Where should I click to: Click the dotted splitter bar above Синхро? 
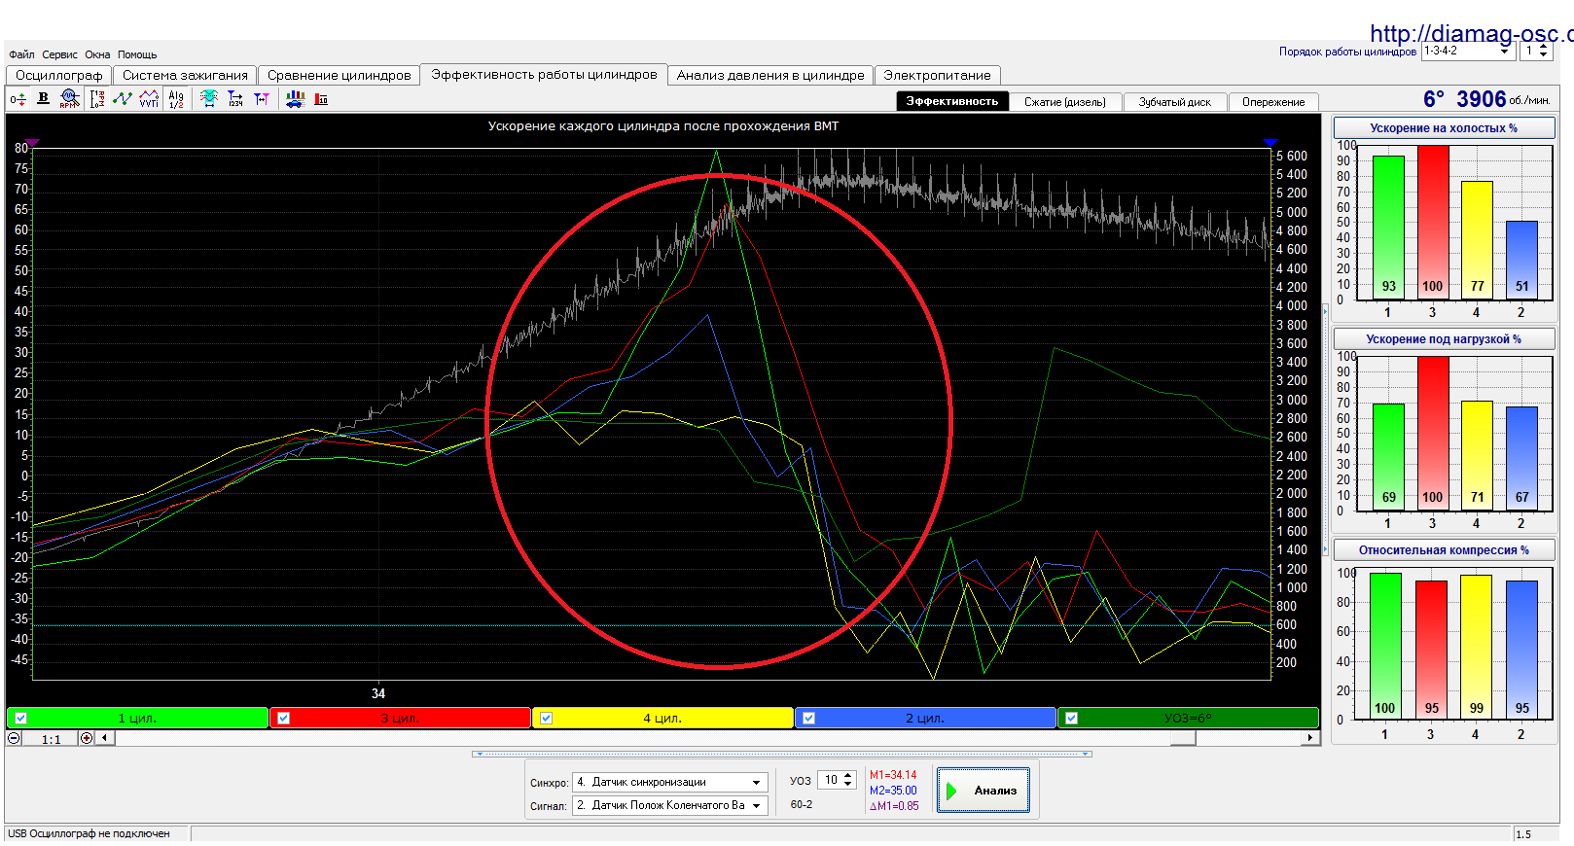pyautogui.click(x=781, y=754)
